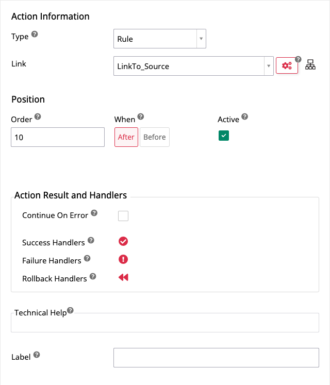Enable the Continue On Error checkbox
Screen dimensions: 330x385
click(123, 216)
